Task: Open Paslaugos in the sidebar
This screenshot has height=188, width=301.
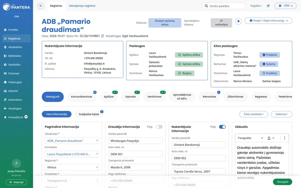Action: (17, 82)
